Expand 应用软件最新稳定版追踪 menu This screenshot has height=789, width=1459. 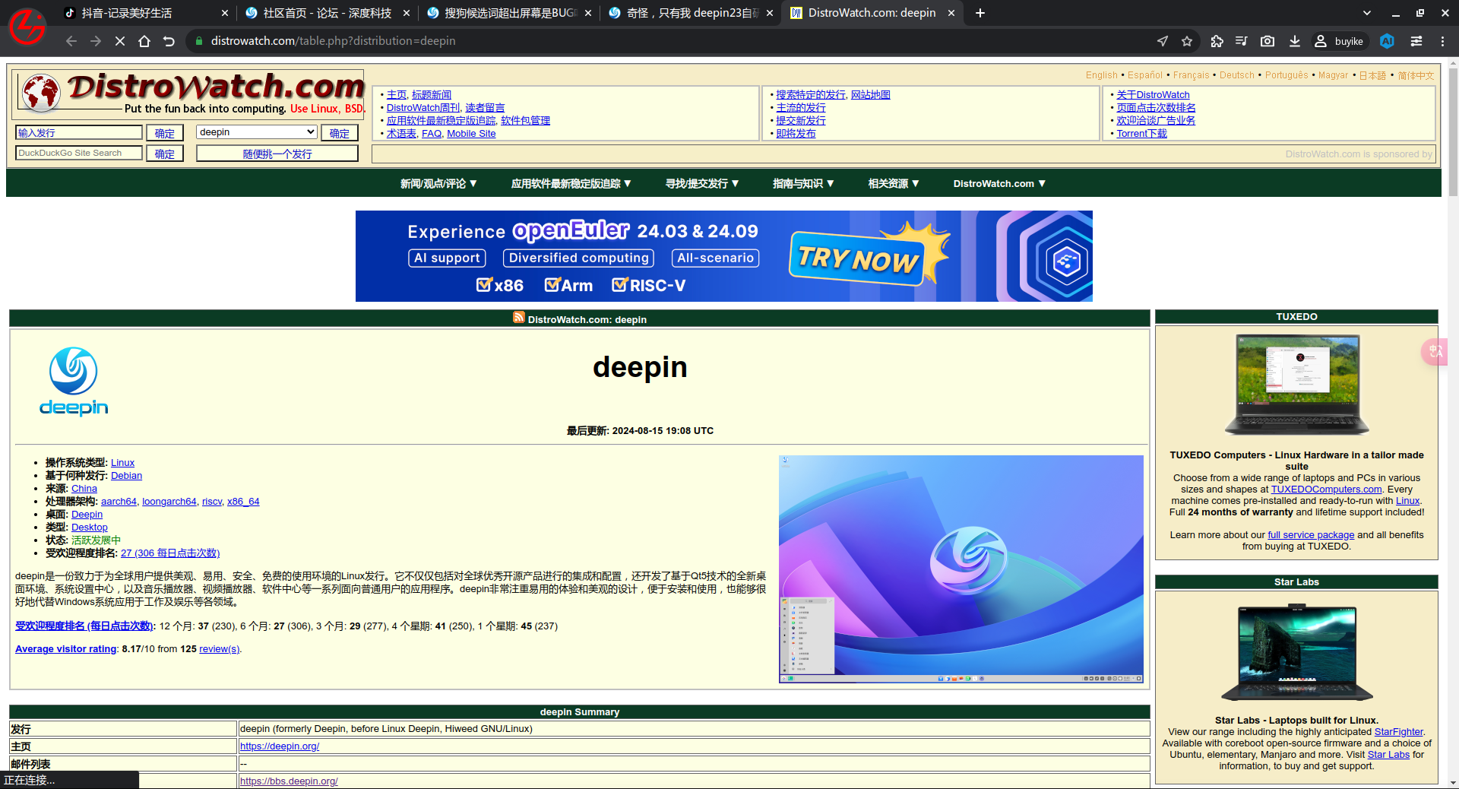(x=571, y=183)
